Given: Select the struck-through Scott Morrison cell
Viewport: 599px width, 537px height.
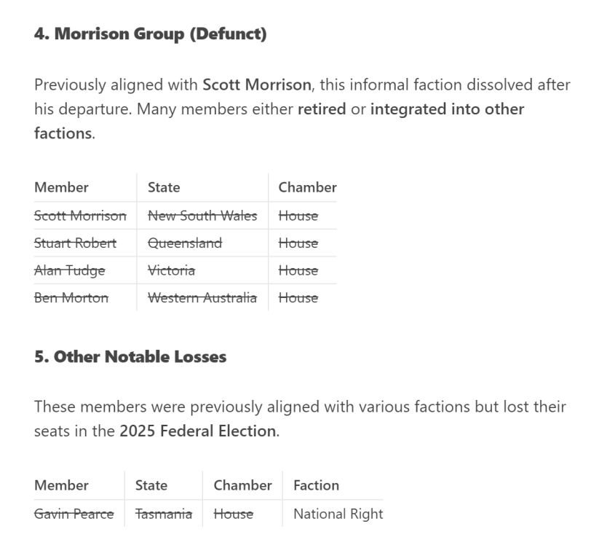Looking at the screenshot, I should pos(80,216).
